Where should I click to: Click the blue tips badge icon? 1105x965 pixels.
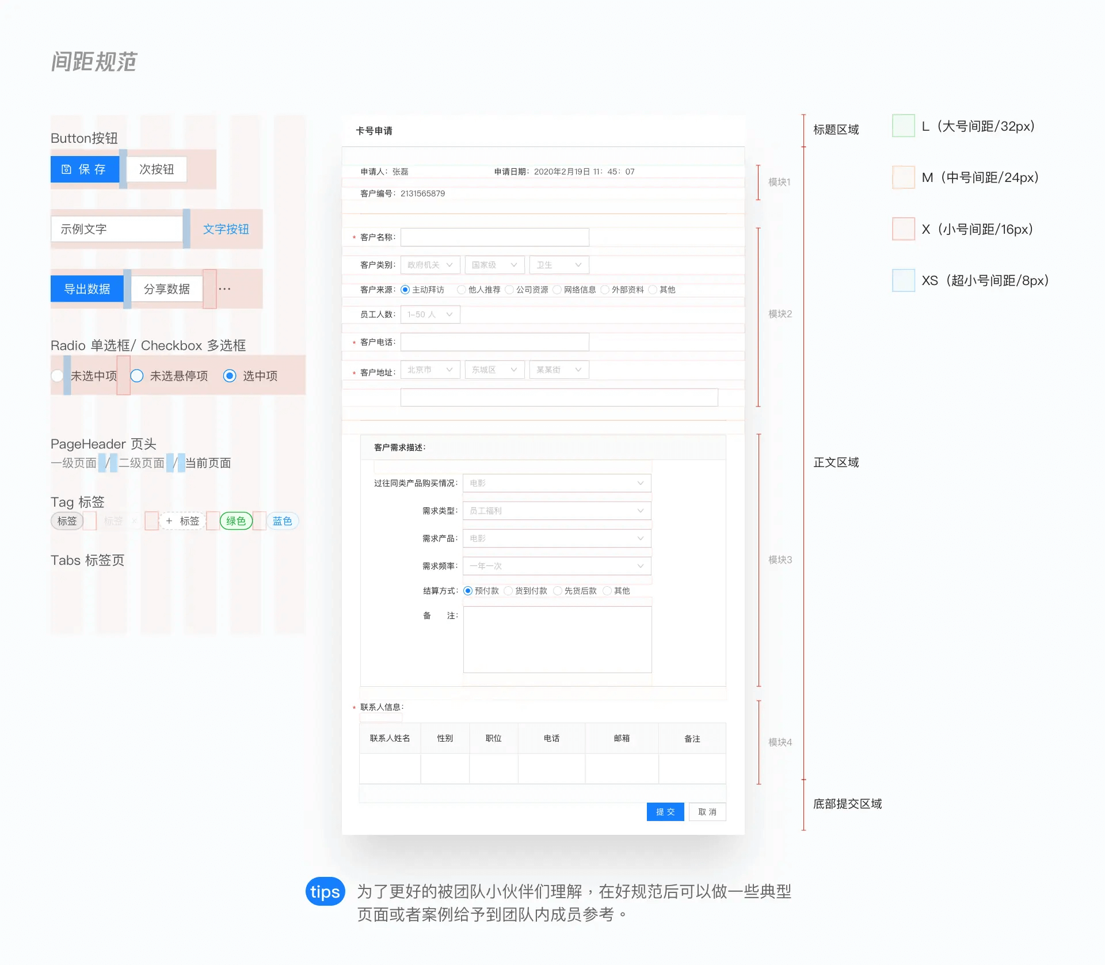(x=325, y=892)
